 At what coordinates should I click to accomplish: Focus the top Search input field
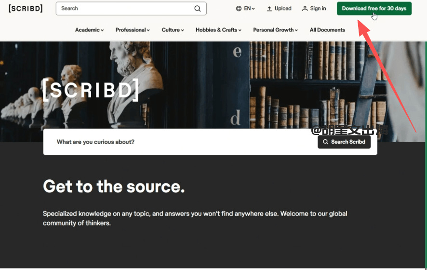click(x=131, y=9)
